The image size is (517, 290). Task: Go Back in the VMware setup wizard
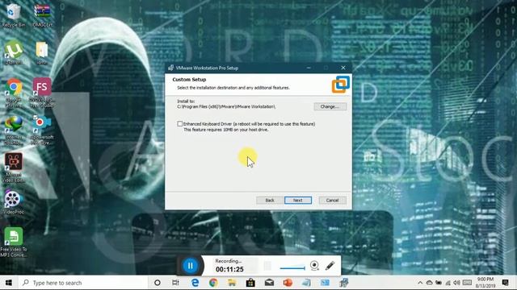[x=270, y=201]
